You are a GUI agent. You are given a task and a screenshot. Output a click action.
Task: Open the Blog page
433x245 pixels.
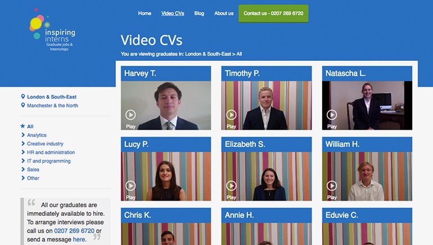pyautogui.click(x=199, y=14)
